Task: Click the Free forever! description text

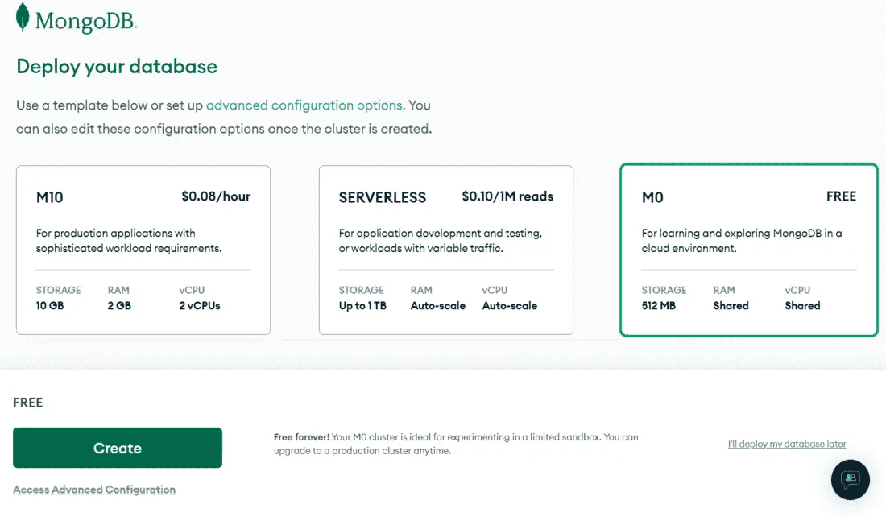Action: [456, 444]
